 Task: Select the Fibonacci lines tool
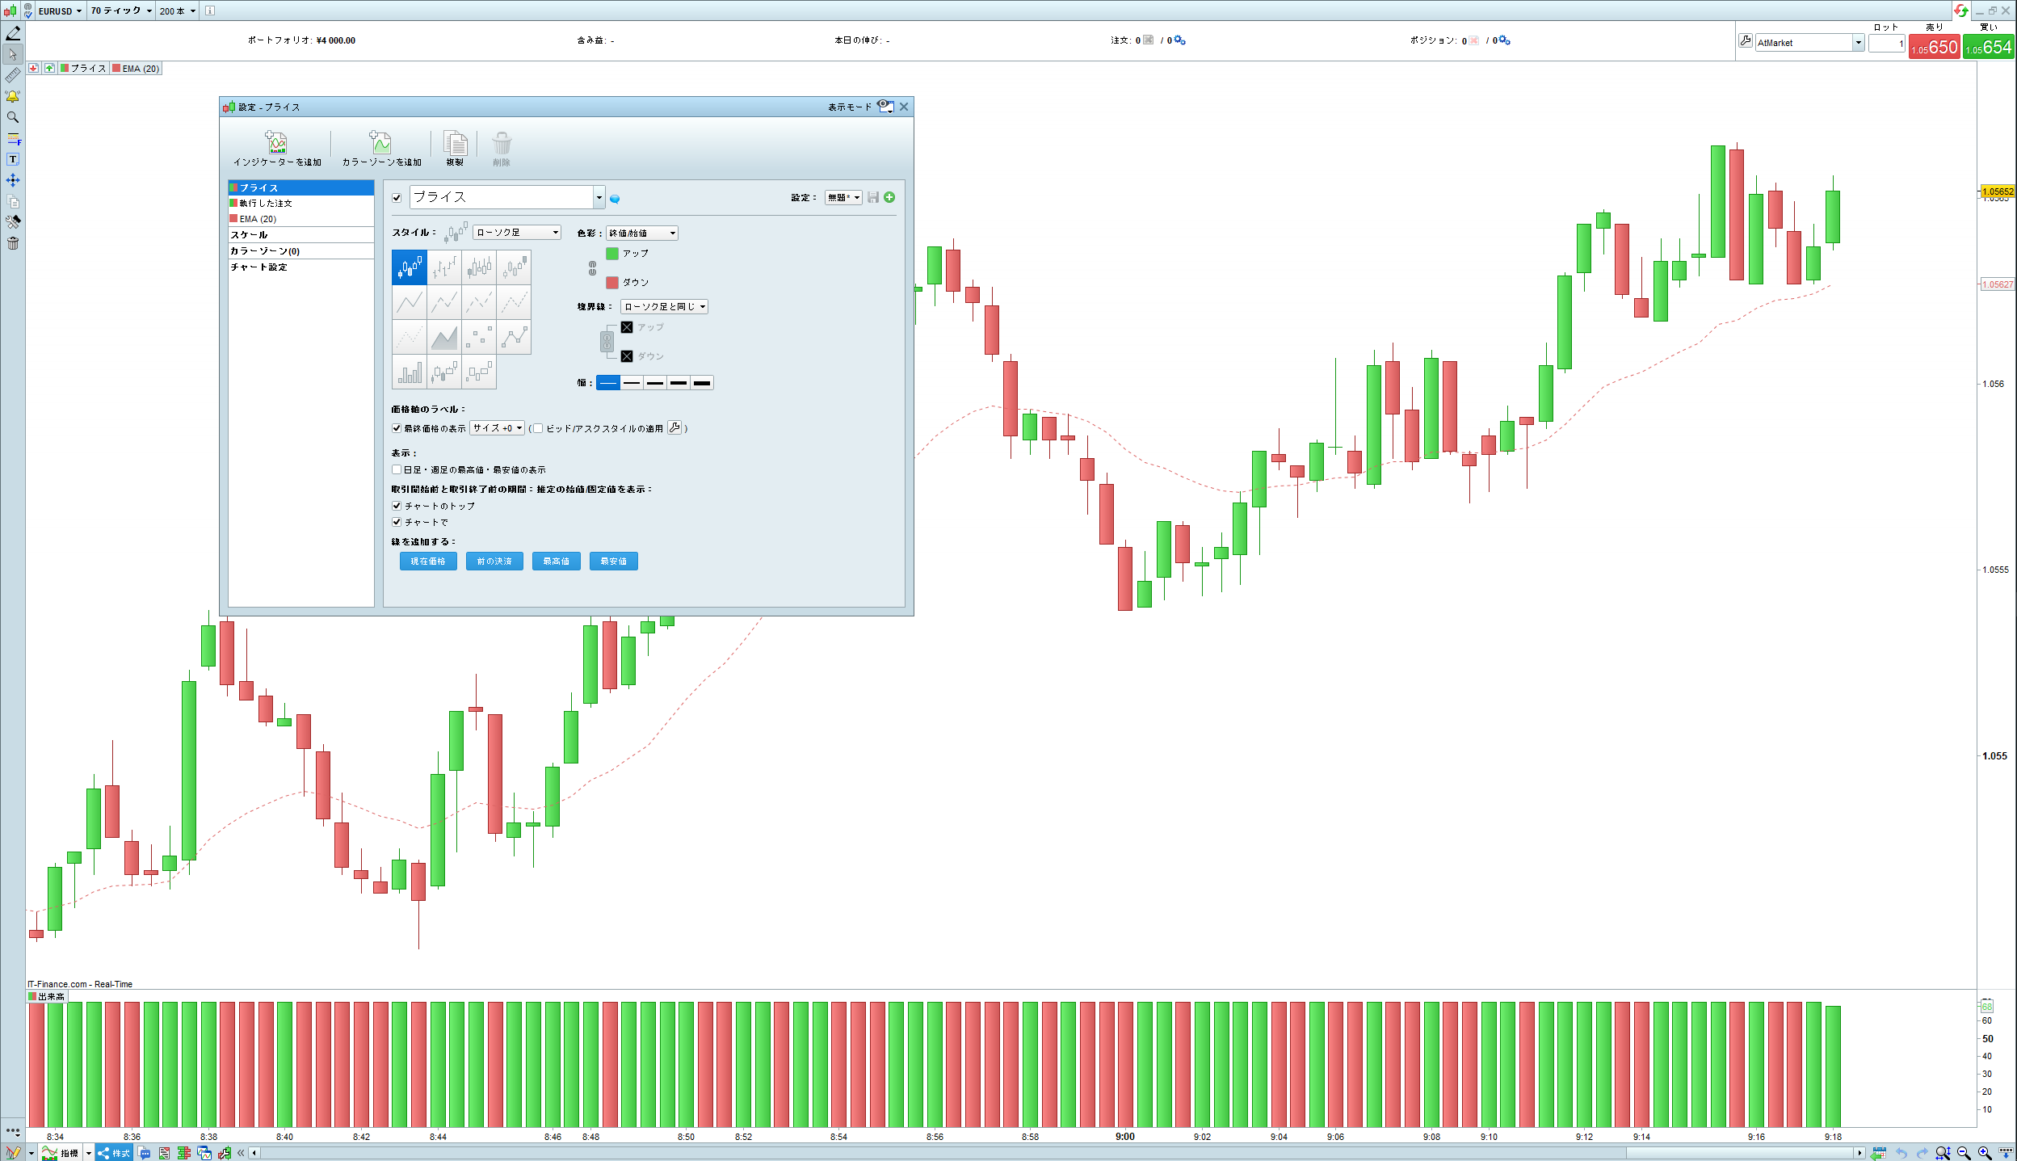pyautogui.click(x=13, y=139)
